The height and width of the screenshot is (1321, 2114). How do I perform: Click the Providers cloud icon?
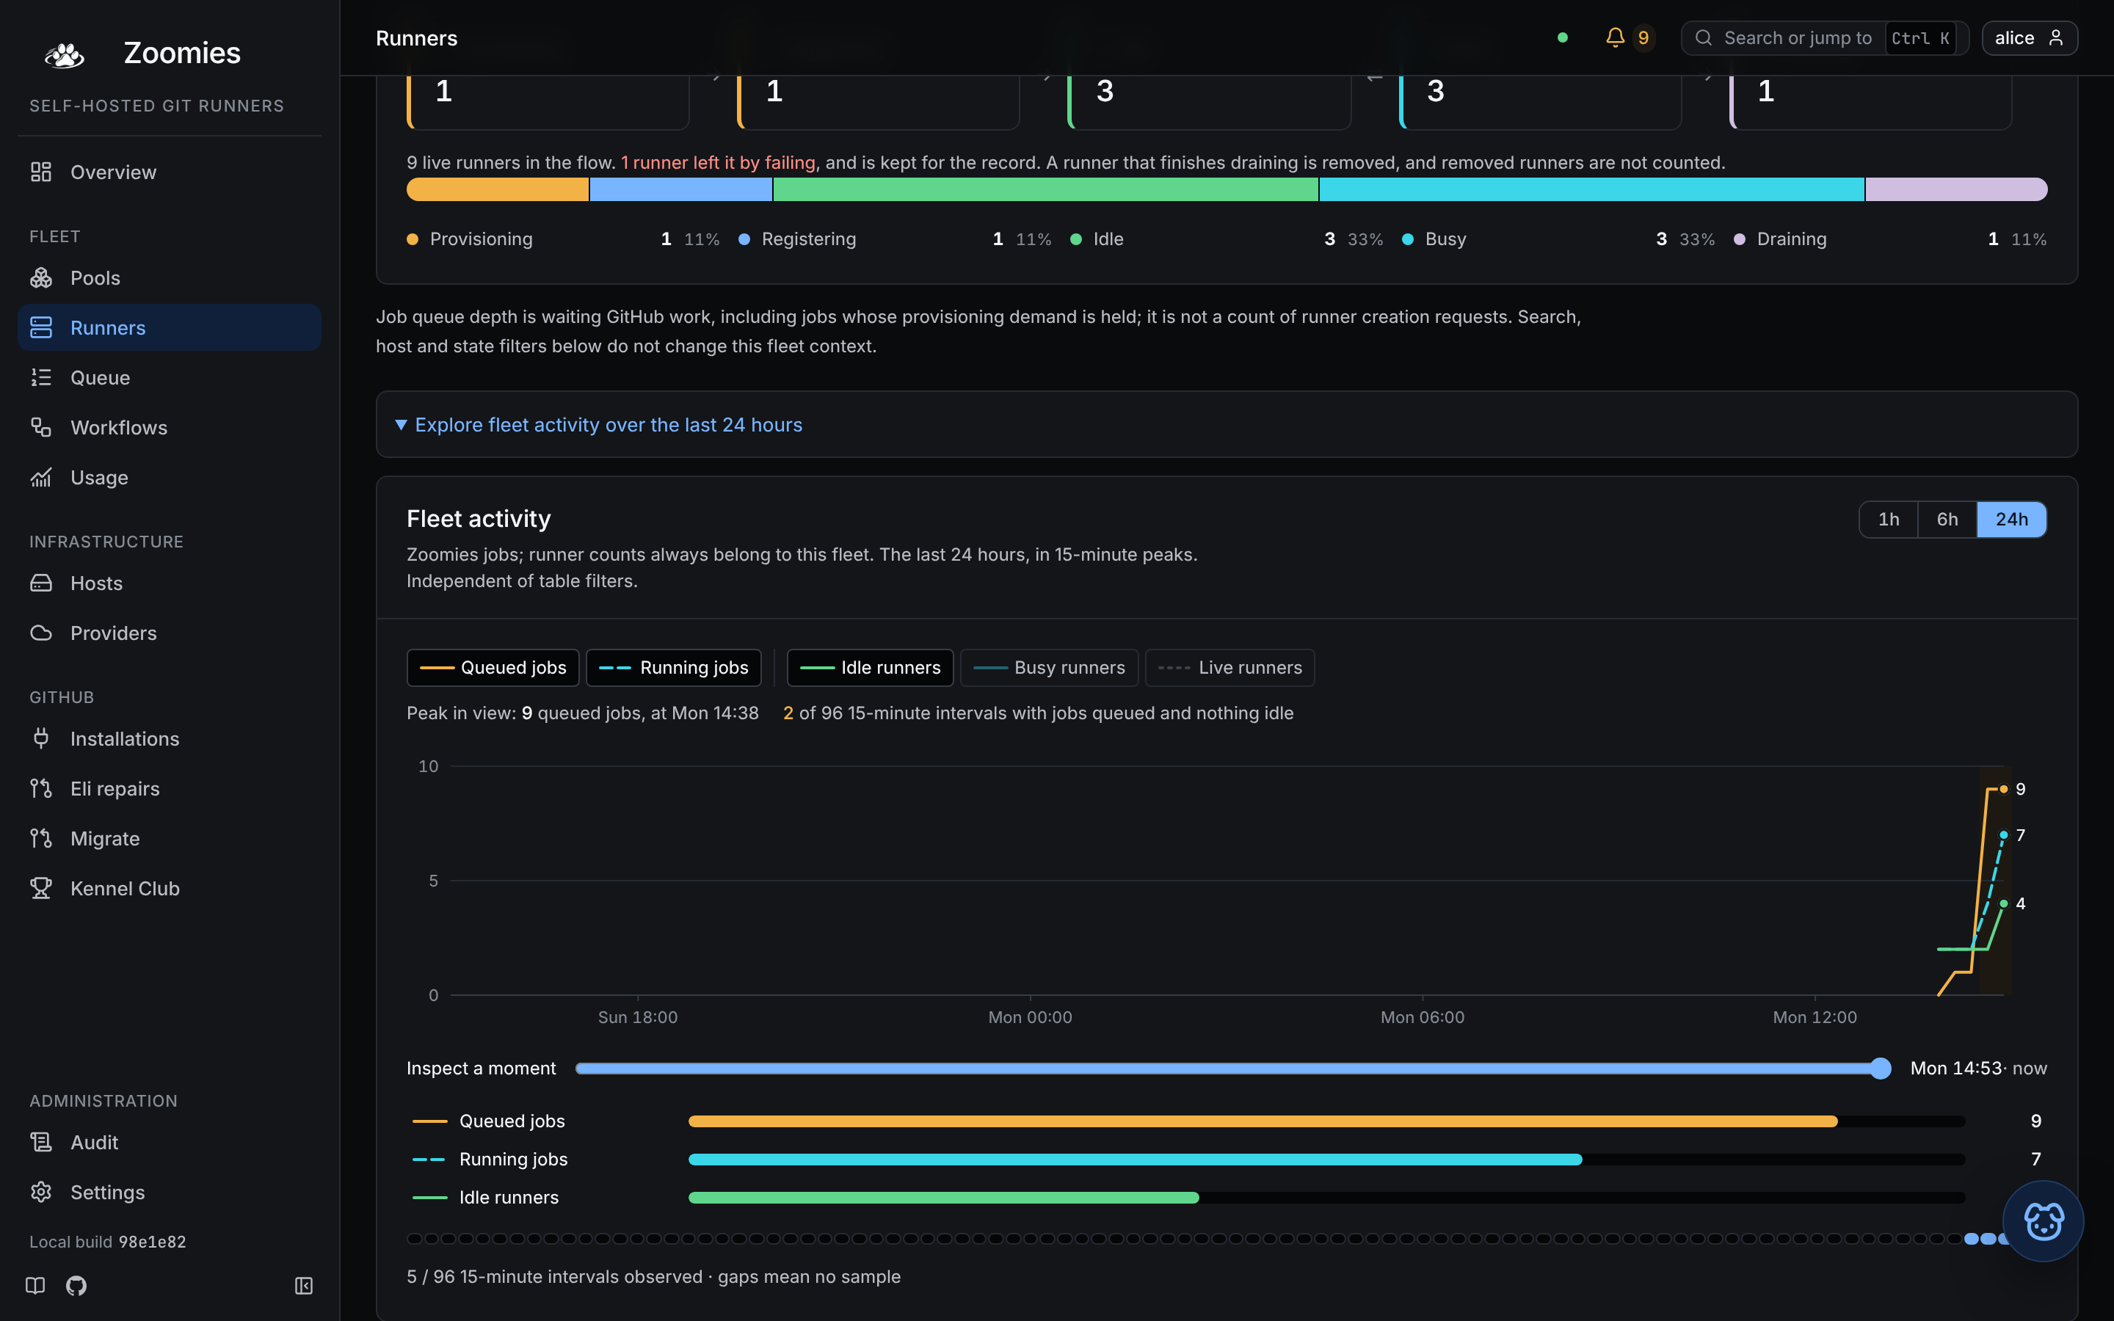(x=41, y=633)
